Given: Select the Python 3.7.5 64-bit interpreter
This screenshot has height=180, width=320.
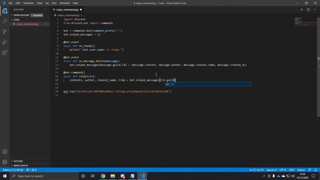Looking at the screenshot, I should (13, 170).
